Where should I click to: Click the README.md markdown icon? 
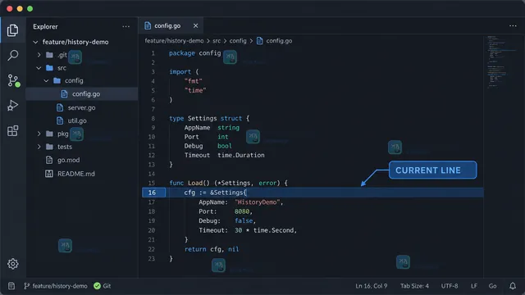49,174
